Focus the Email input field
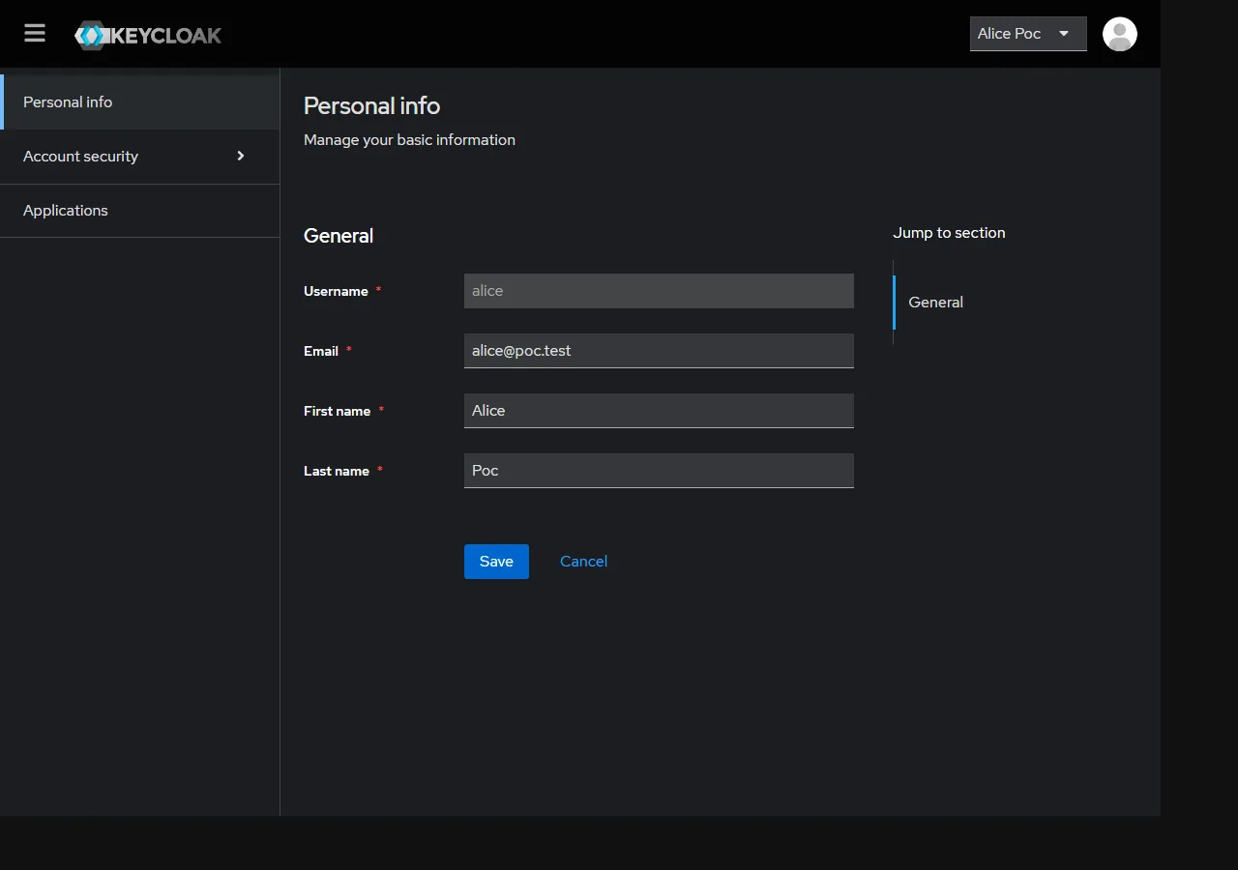This screenshot has width=1238, height=870. [x=659, y=351]
